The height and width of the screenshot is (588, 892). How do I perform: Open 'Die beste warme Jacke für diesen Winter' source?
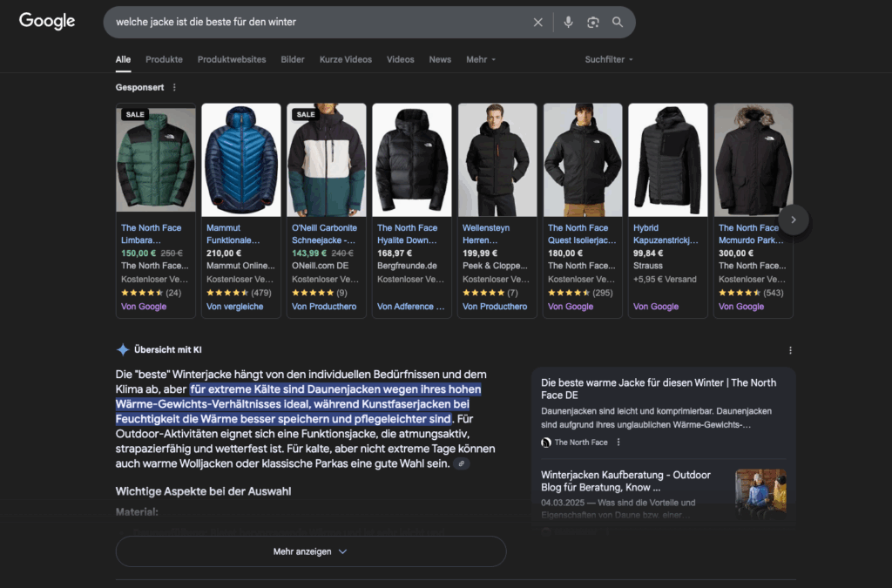pyautogui.click(x=659, y=389)
